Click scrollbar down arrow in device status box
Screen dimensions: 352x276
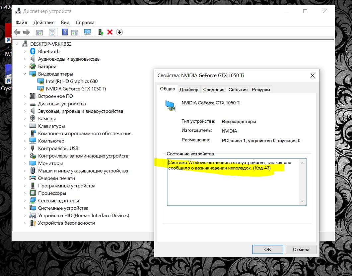(302, 201)
